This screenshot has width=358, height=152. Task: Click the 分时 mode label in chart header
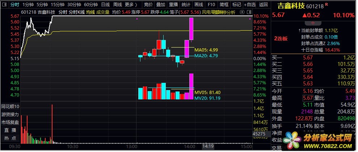pyautogui.click(x=63, y=12)
